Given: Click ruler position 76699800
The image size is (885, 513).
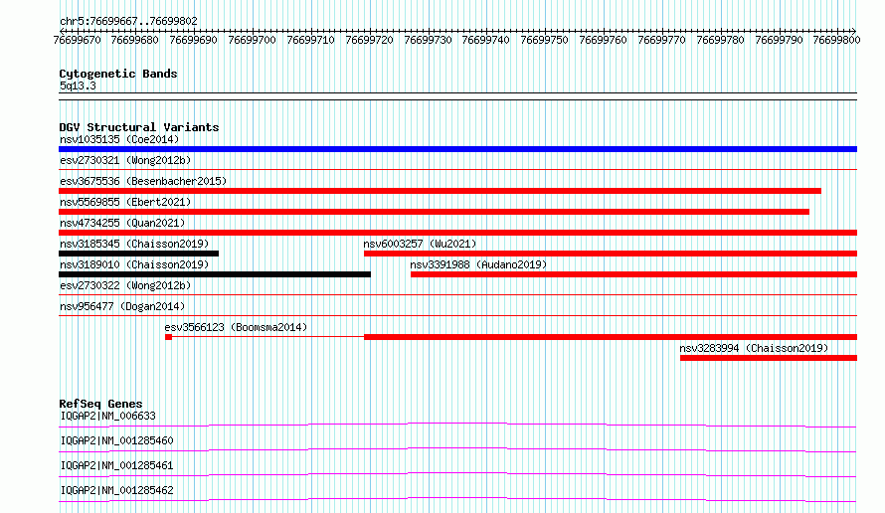Looking at the screenshot, I should coord(837,40).
